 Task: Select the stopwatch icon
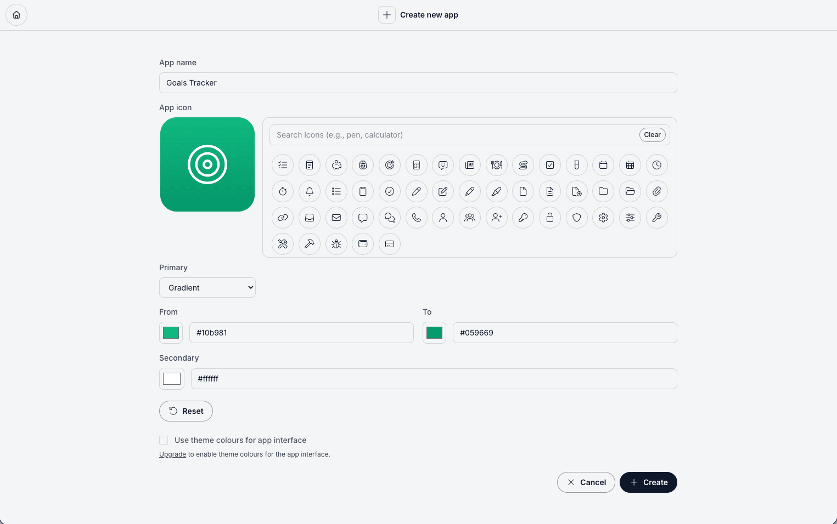283,191
